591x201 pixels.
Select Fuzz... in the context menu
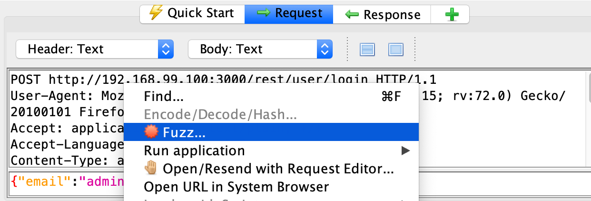271,132
